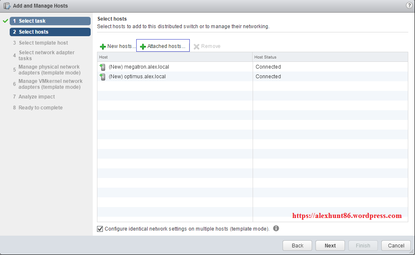
Task: Select step 3 Select template host
Action: click(43, 43)
